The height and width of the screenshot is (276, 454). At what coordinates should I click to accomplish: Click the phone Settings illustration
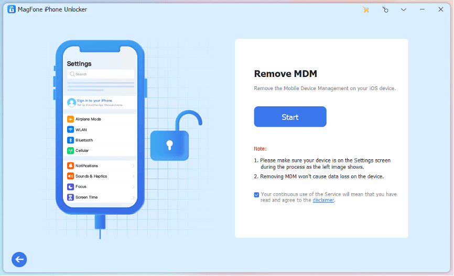pos(100,127)
